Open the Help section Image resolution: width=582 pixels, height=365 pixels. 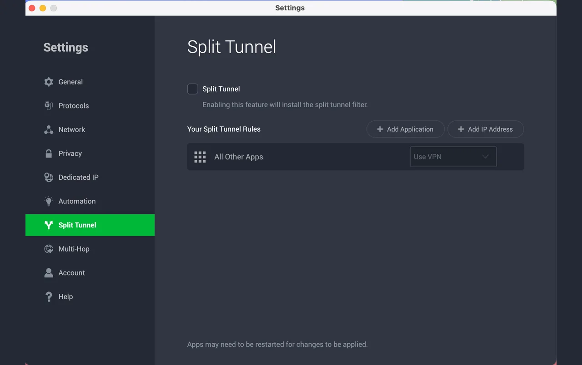click(x=90, y=297)
